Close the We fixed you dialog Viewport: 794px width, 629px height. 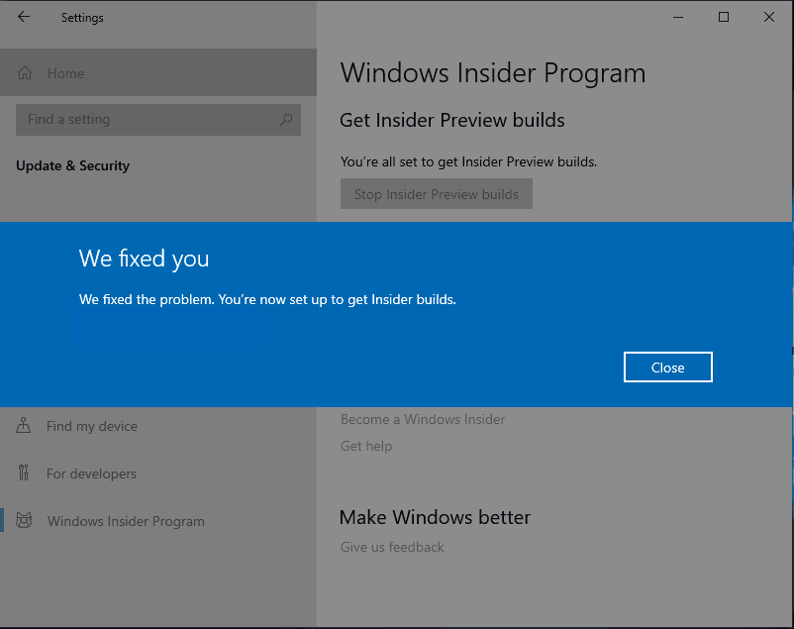point(667,367)
